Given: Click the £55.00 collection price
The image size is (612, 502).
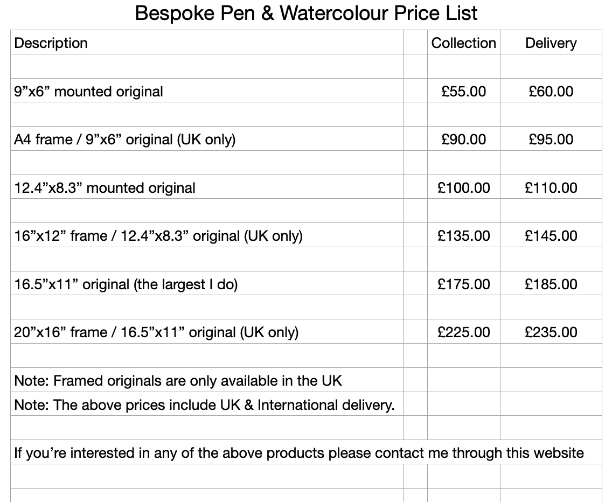Looking at the screenshot, I should pos(463,92).
